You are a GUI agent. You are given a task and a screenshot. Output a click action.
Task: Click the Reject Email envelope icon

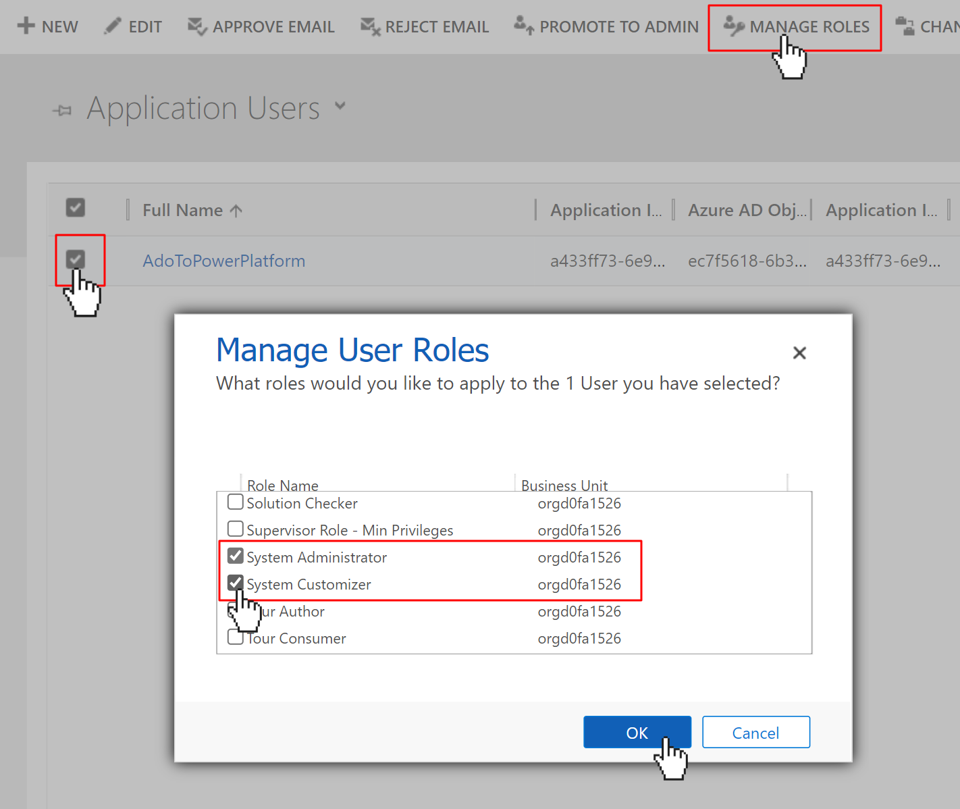[x=371, y=26]
